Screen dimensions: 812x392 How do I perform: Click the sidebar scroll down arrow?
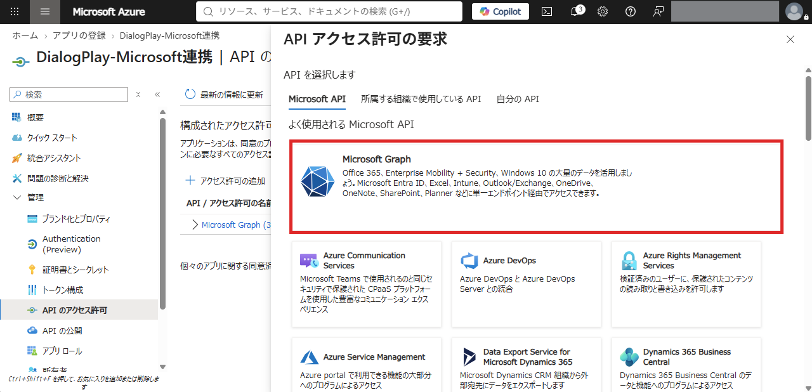point(162,367)
